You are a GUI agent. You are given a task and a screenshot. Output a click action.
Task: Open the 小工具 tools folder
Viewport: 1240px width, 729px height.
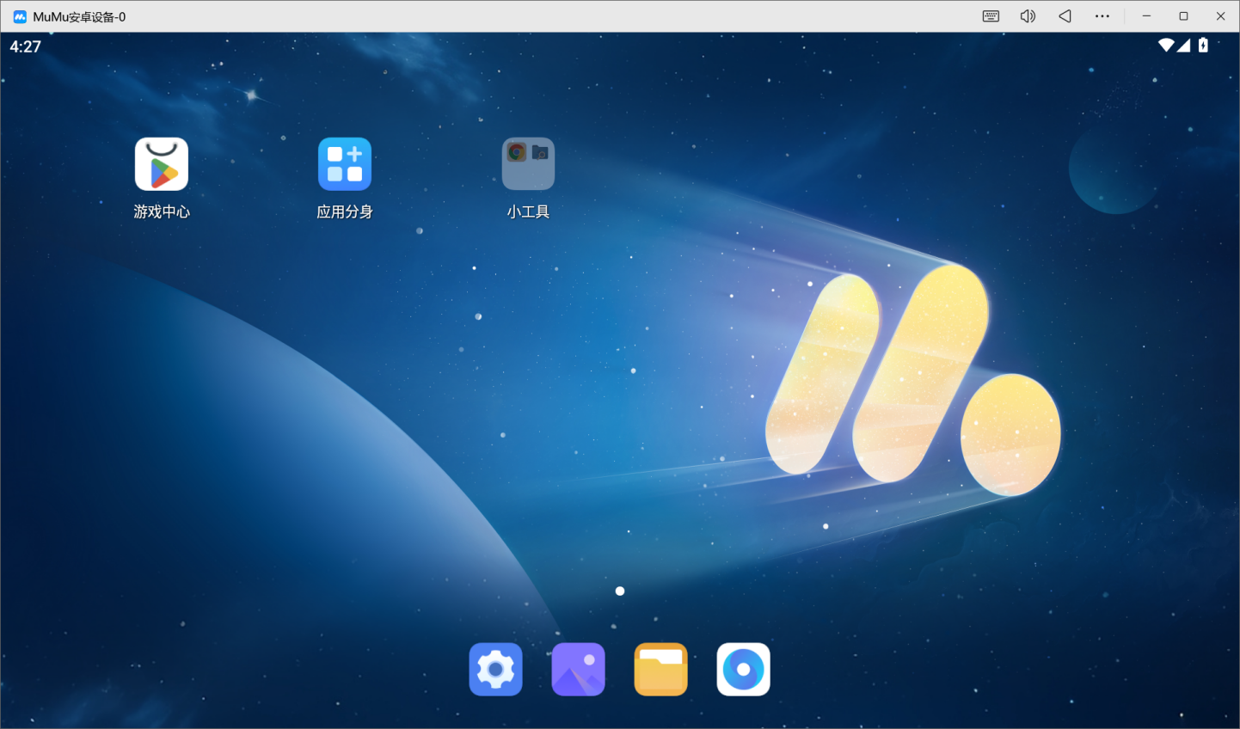coord(527,163)
